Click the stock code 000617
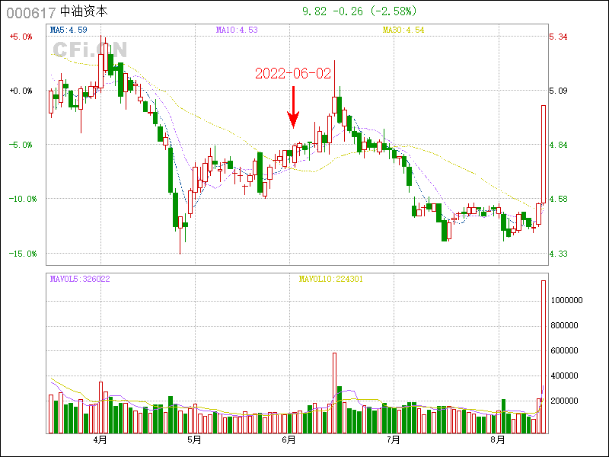The image size is (609, 457). click(x=31, y=12)
